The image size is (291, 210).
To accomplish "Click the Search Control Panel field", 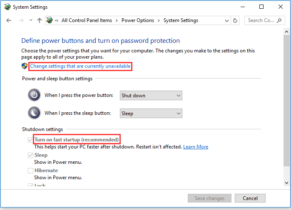I will point(261,20).
